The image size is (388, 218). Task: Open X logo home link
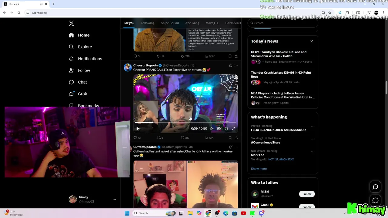tap(72, 23)
